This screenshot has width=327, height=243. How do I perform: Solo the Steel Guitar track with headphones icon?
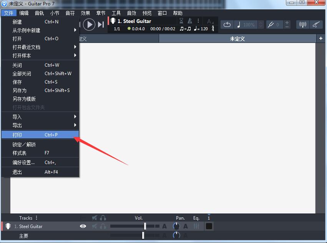coord(103,226)
